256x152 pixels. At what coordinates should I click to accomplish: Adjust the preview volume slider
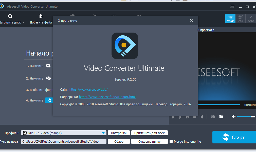246,117
